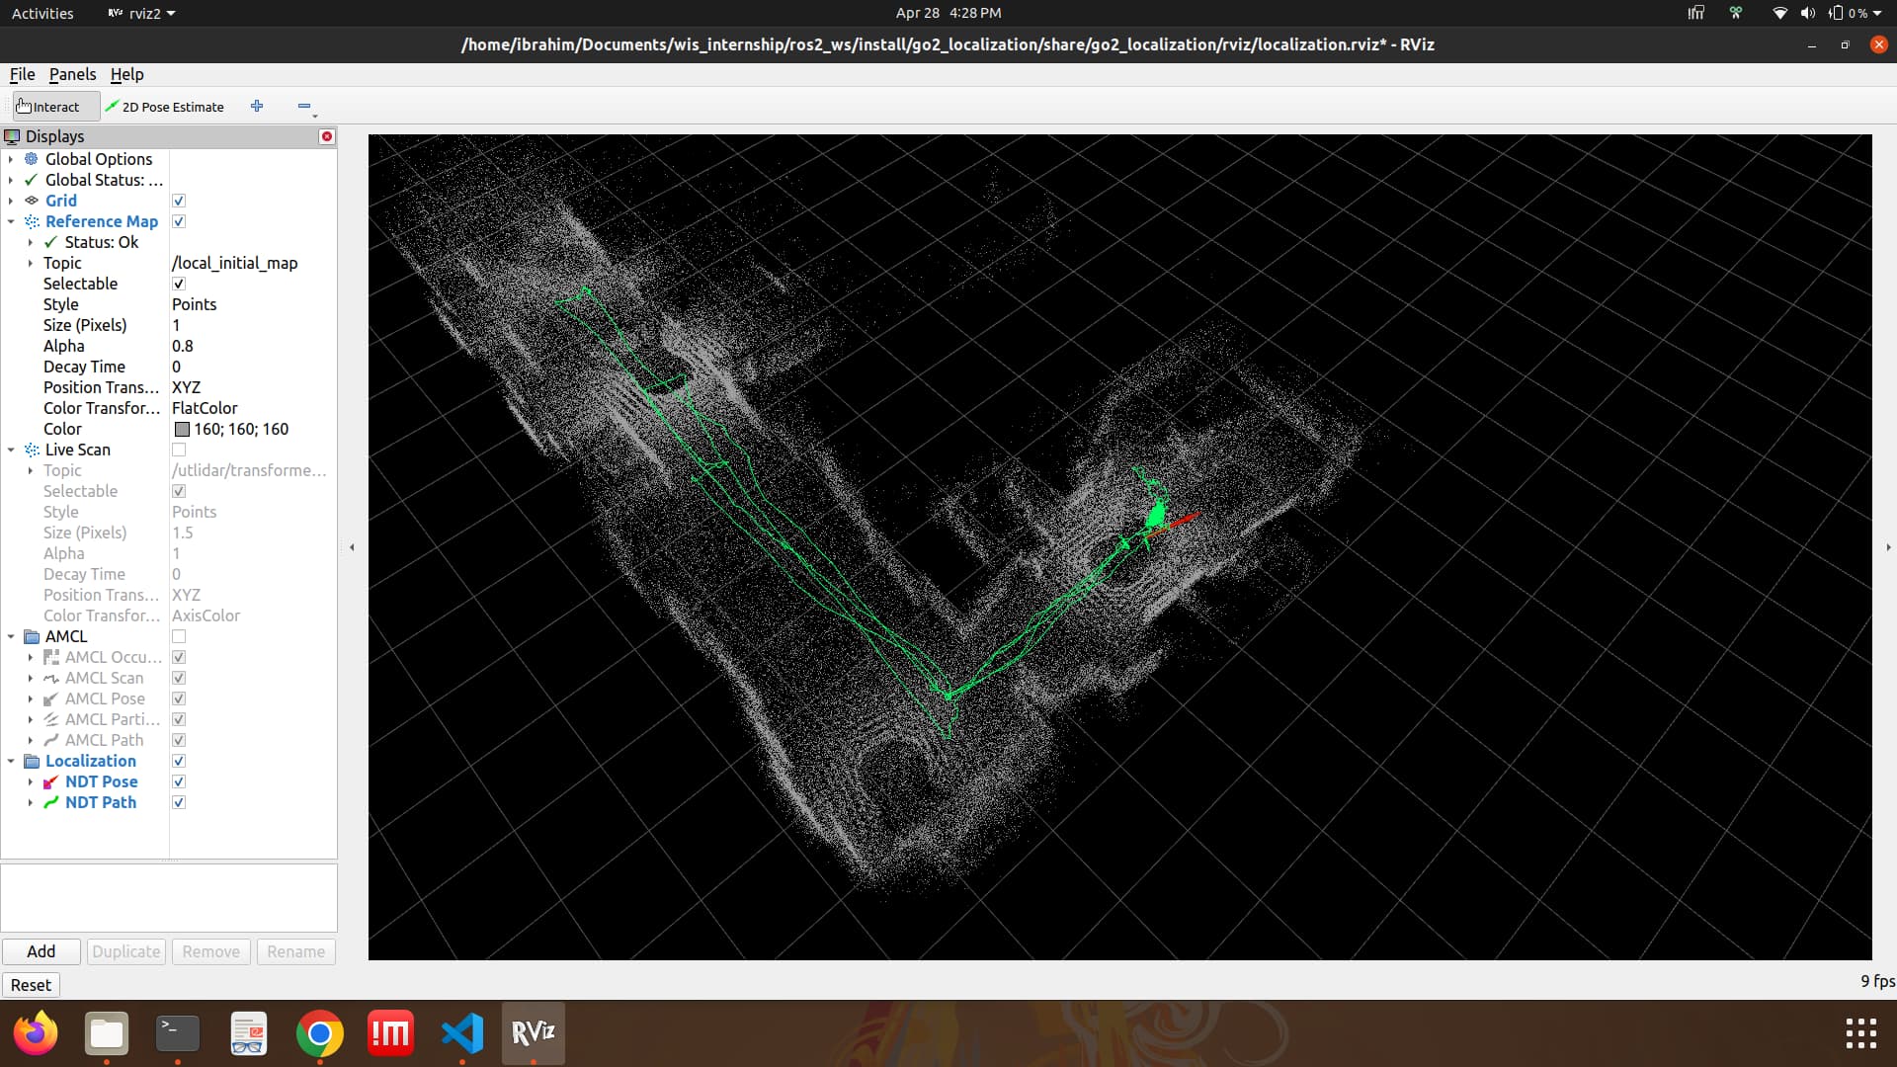Enable the AMCL group checkbox
The width and height of the screenshot is (1897, 1067).
click(x=179, y=636)
